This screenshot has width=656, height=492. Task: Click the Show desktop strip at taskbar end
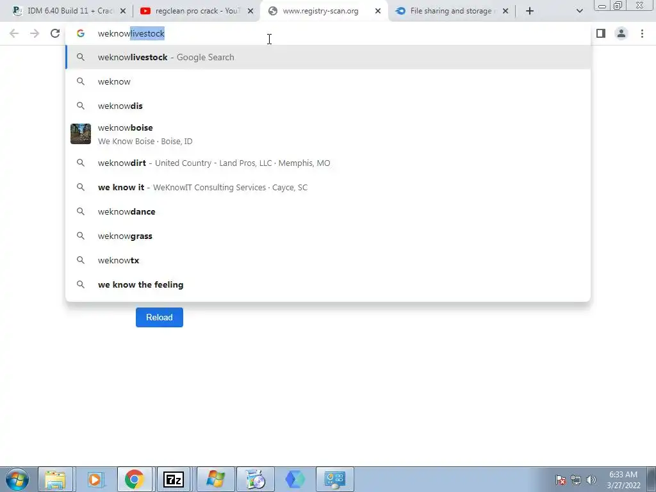653,479
